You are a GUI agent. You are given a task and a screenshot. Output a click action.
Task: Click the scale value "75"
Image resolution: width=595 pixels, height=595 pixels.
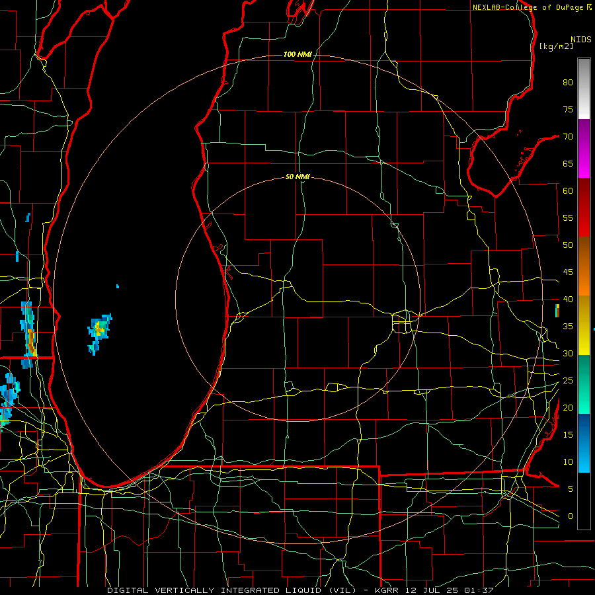[568, 110]
